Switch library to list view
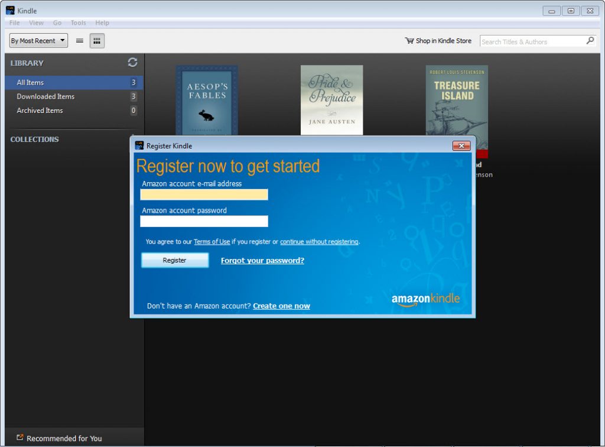 click(x=80, y=41)
